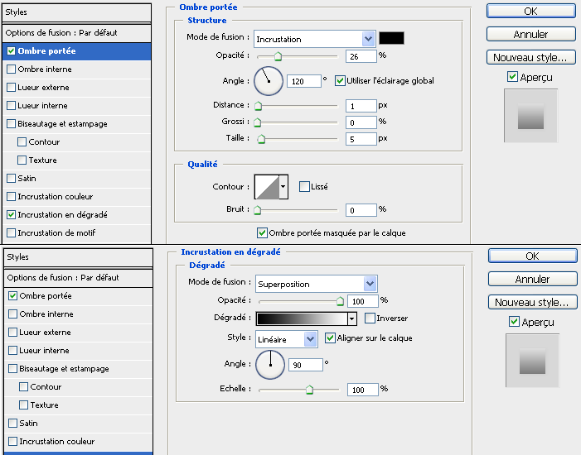Click the 120° shadow angle dial
This screenshot has width=581, height=455.
tap(268, 81)
